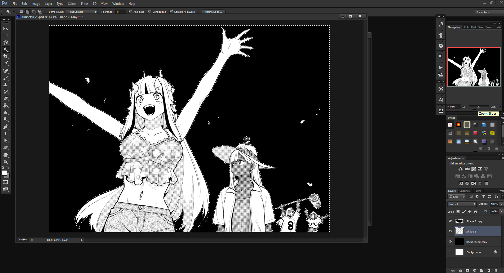
Task: Create a new layer group
Action: tap(482, 270)
